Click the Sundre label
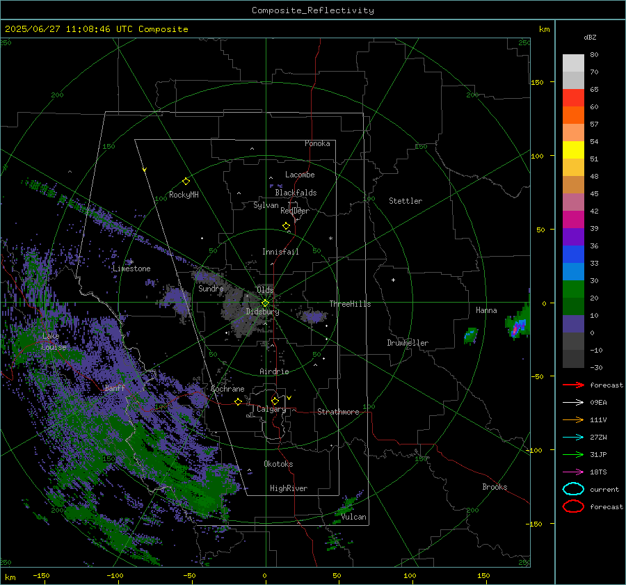 pyautogui.click(x=211, y=288)
